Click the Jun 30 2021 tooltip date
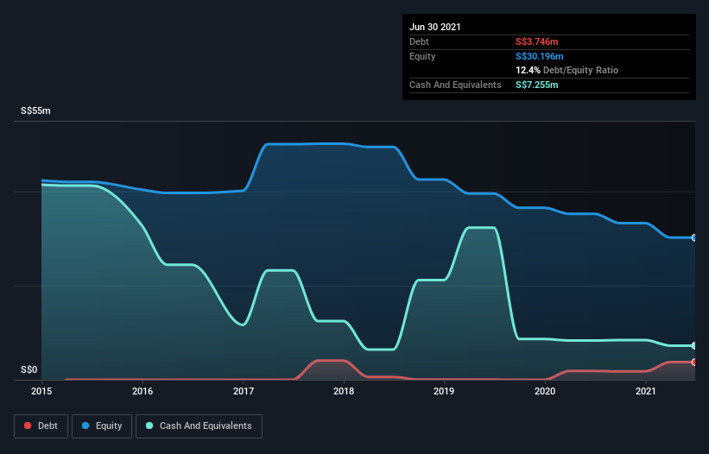709x454 pixels. [435, 27]
